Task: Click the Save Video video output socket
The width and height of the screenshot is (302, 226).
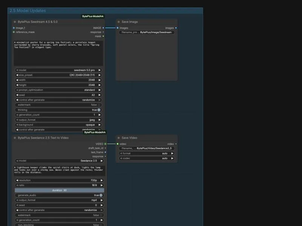Action: tap(176, 144)
